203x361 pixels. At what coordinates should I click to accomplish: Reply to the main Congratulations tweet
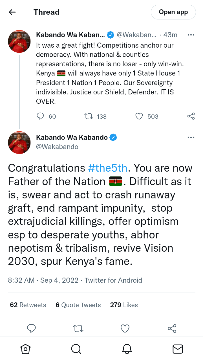pos(31,328)
